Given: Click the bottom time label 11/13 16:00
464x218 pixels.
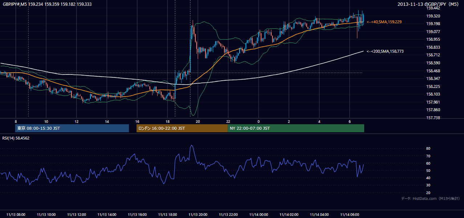Looking at the screenshot, I should pos(137,215).
